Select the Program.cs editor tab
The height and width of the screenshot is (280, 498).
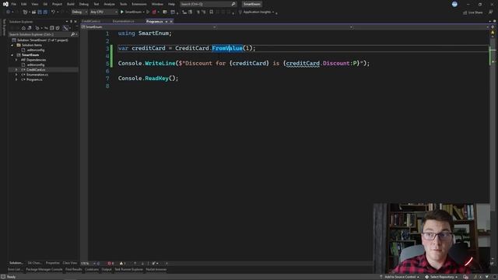154,21
